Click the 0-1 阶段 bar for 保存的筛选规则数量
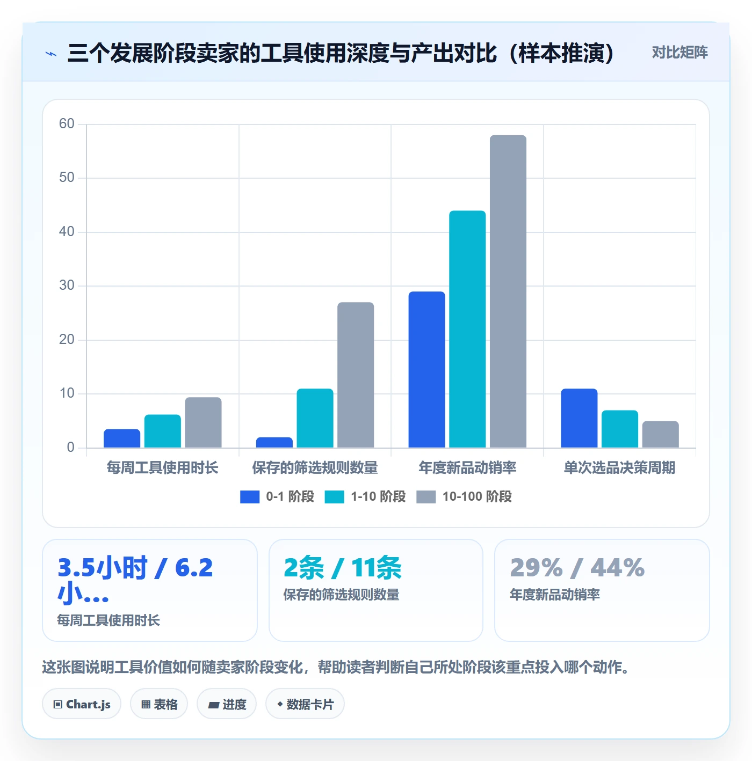752x761 pixels. (x=274, y=443)
